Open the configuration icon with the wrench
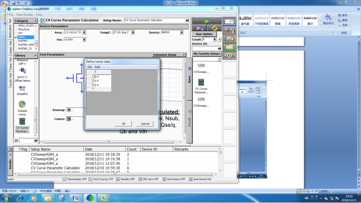 [229, 30]
